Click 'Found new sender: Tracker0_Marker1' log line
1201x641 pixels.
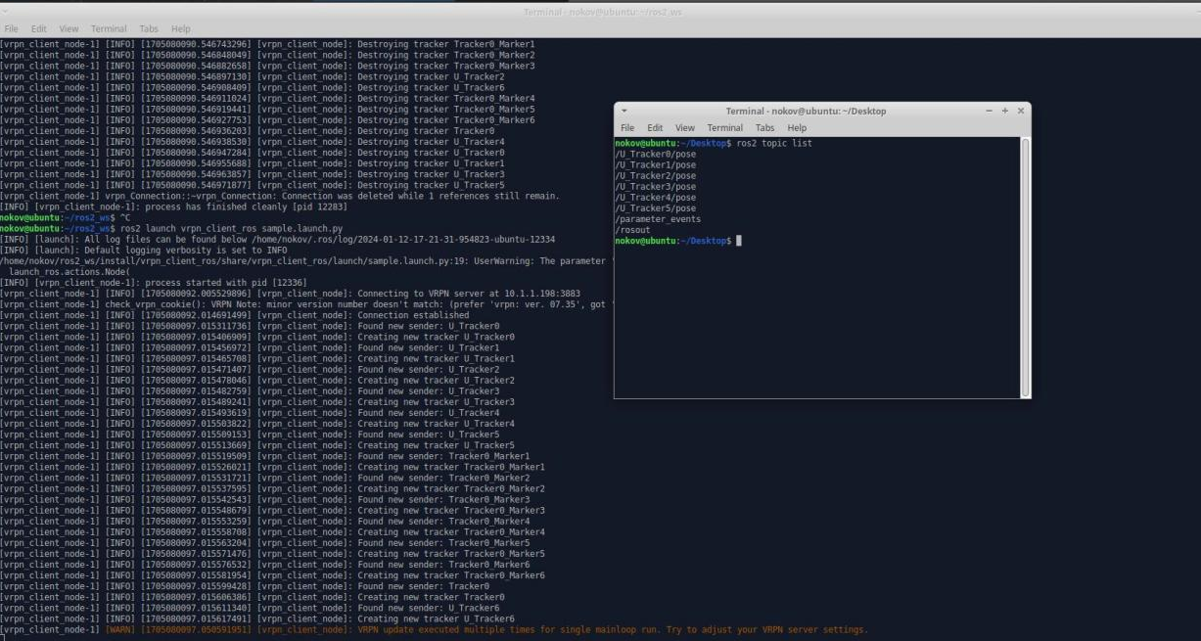click(x=265, y=455)
